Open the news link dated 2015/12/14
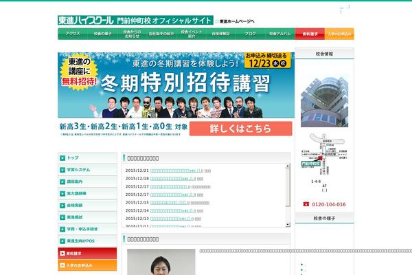This screenshot has height=275, width=412. click(x=173, y=210)
